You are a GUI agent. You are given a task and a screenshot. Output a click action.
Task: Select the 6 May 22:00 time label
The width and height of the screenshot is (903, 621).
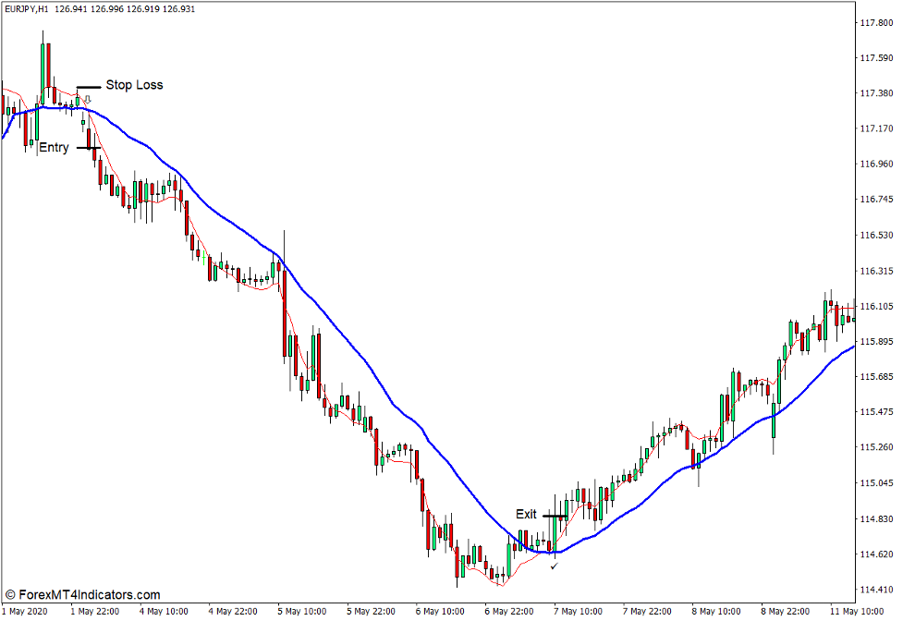511,611
